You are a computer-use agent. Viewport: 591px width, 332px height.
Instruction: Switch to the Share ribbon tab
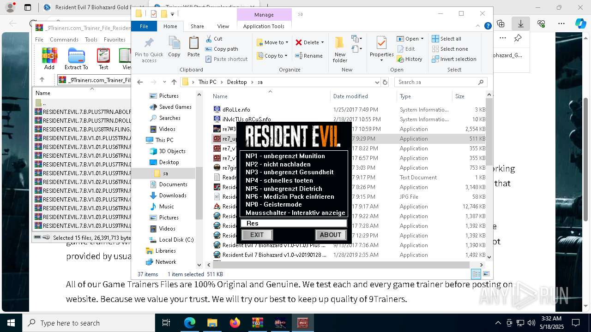[197, 26]
